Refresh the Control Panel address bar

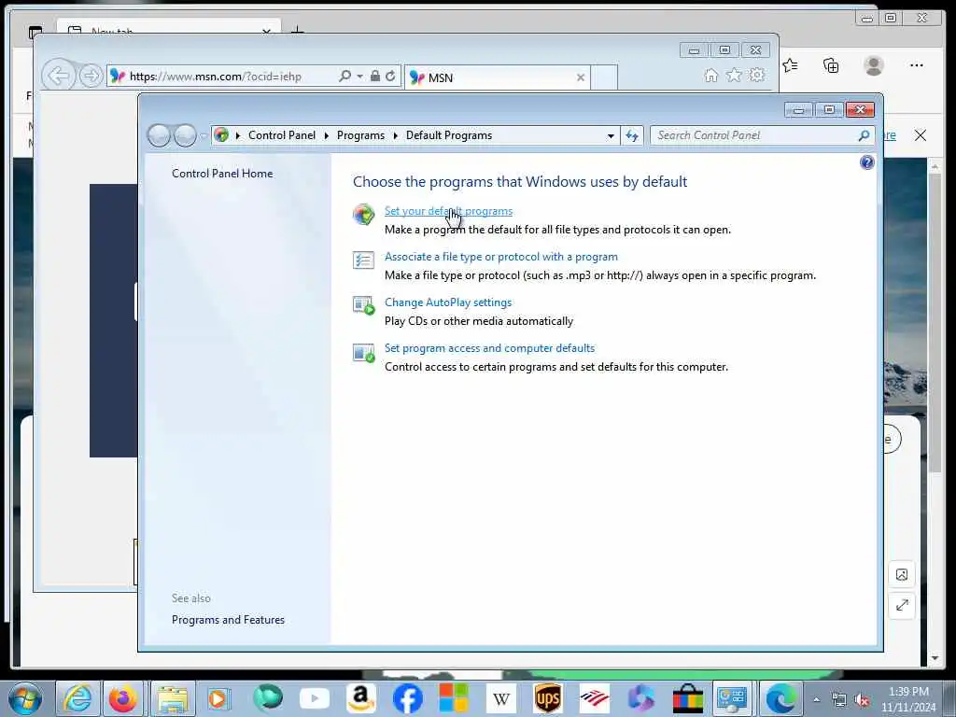tap(632, 135)
